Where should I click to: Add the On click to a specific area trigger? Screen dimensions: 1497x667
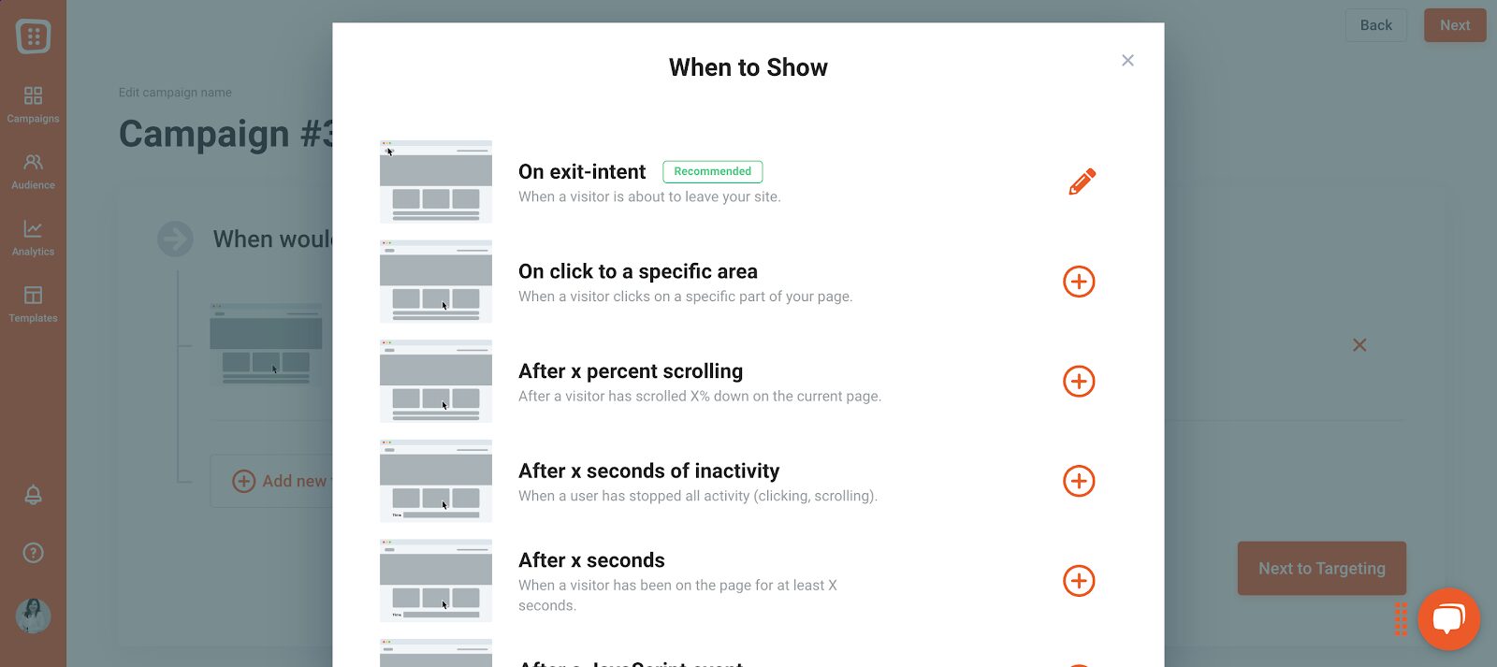1079,282
